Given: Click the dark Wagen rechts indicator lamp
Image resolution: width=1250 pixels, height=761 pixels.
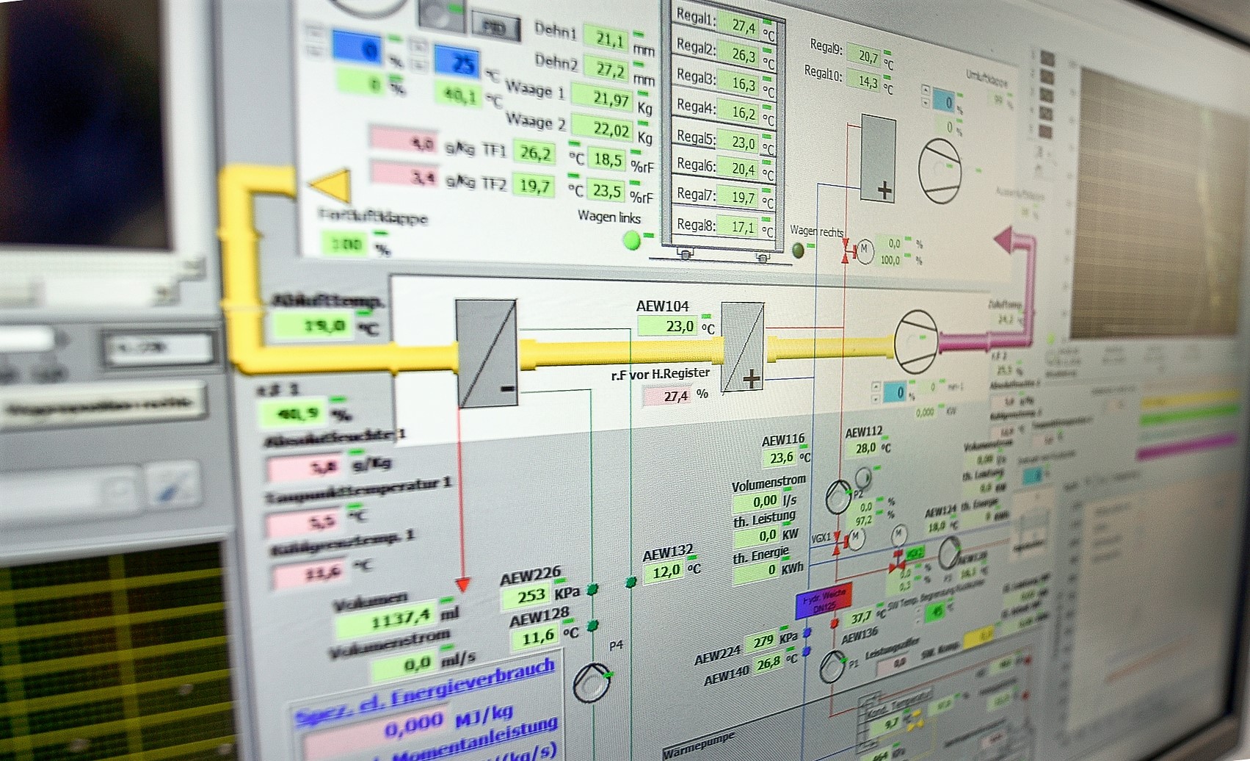Looking at the screenshot, I should [x=798, y=250].
